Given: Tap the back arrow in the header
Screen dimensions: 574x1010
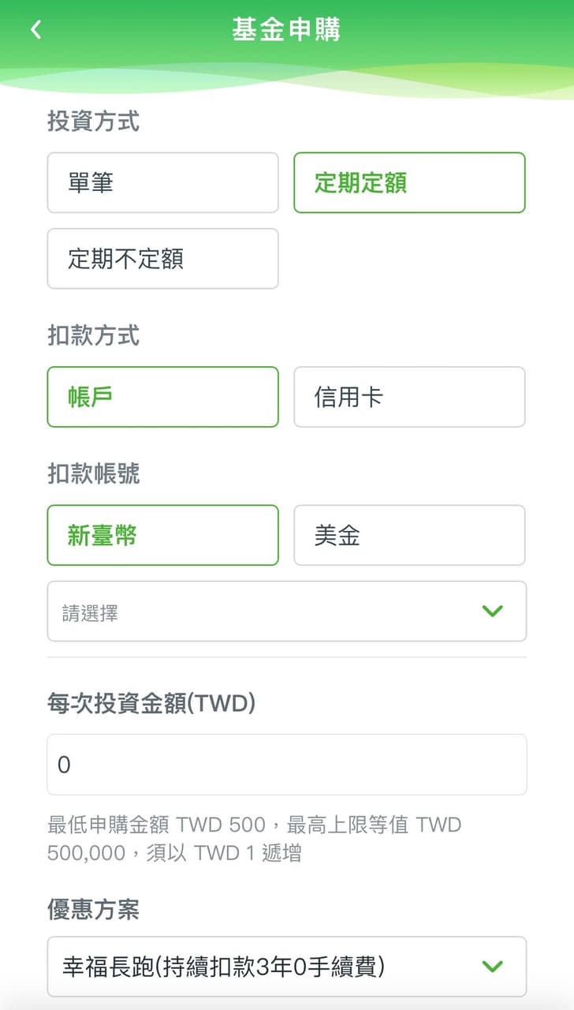Looking at the screenshot, I should (35, 29).
